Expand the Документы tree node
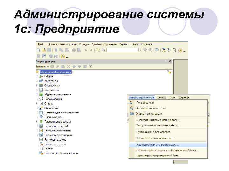 (x=37, y=90)
